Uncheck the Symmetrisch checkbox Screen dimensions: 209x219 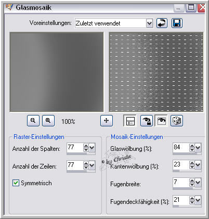16,183
